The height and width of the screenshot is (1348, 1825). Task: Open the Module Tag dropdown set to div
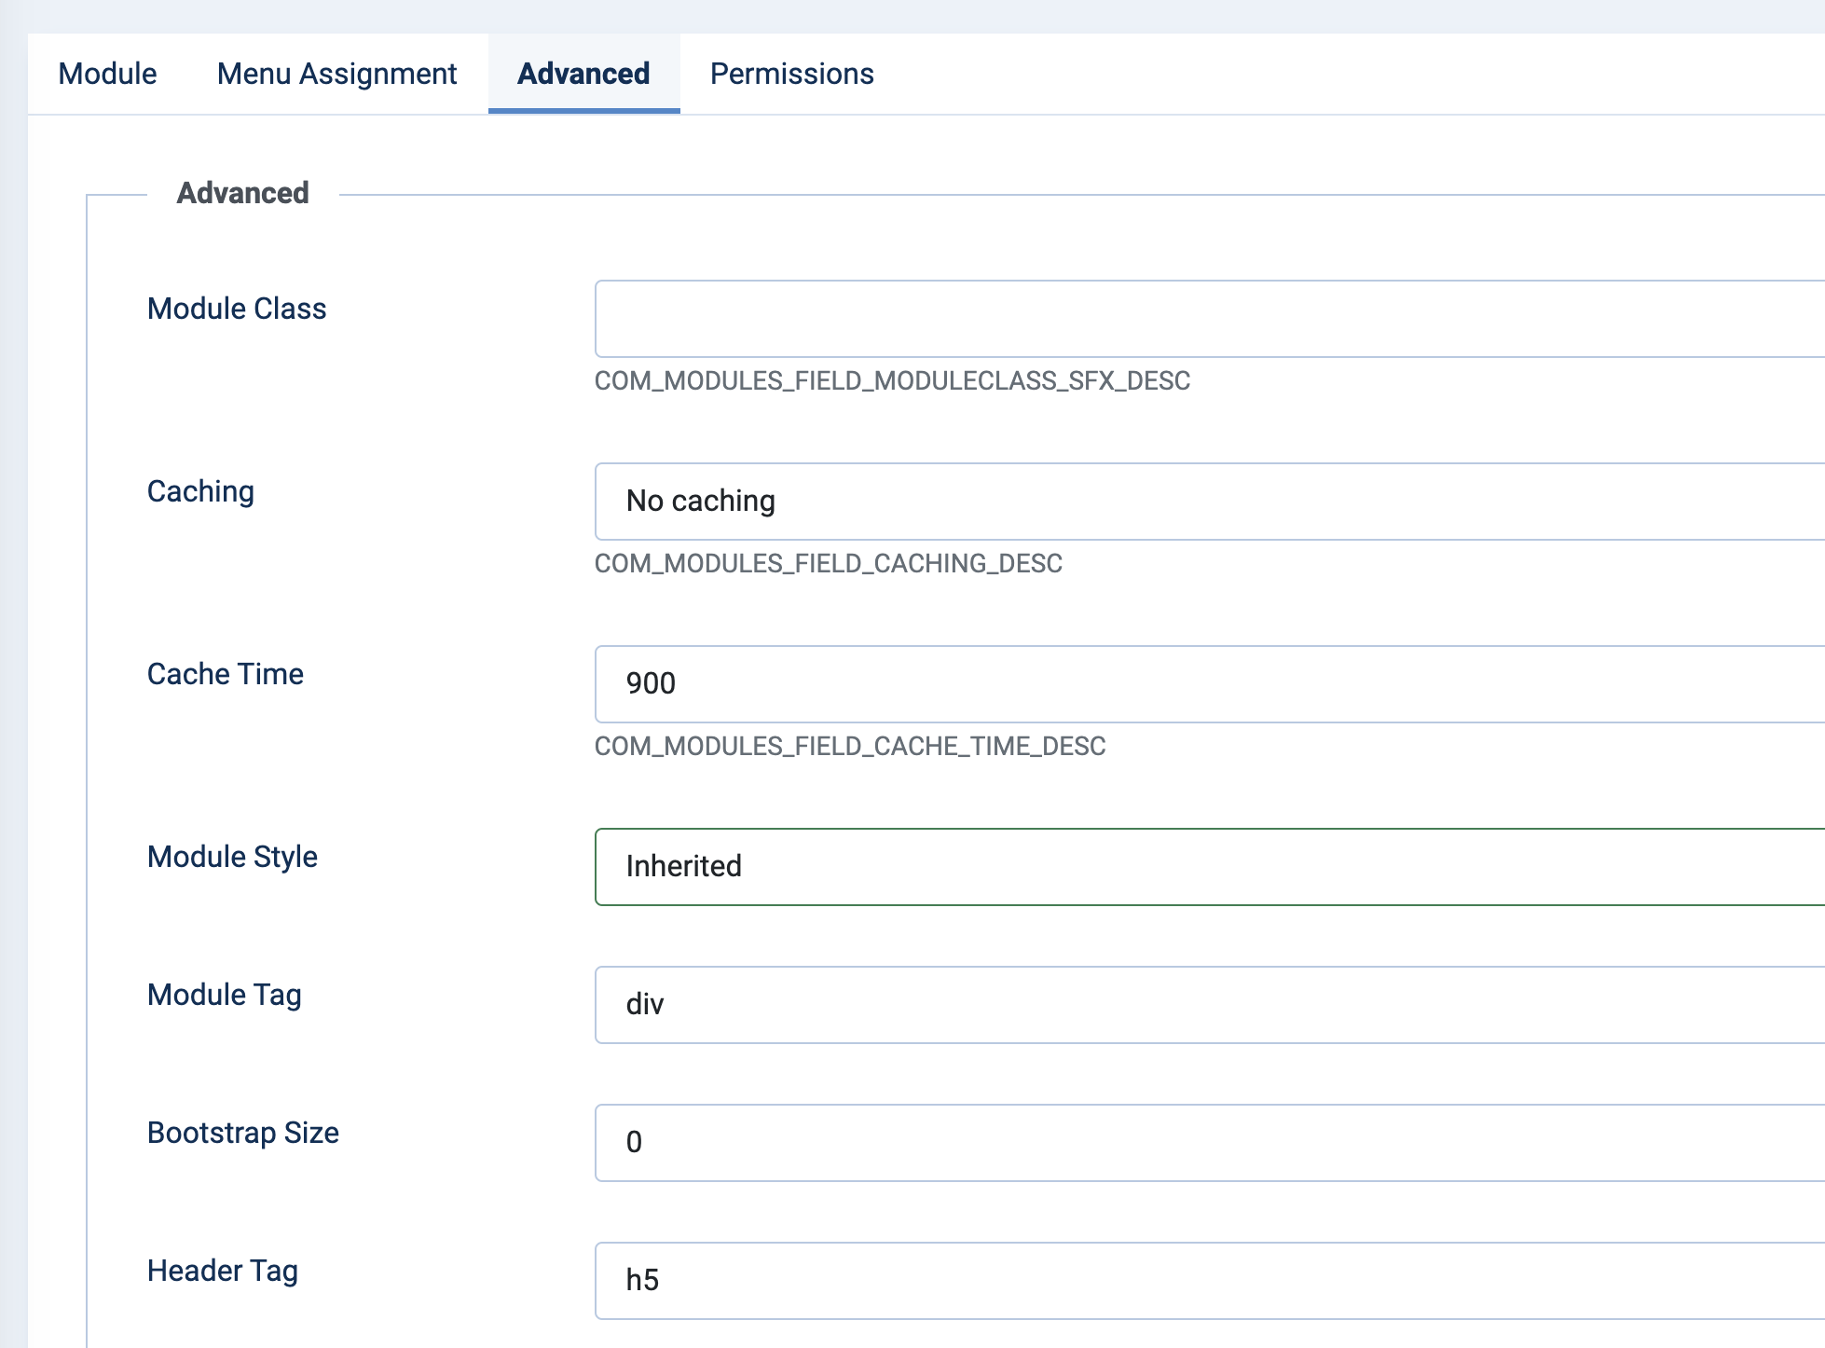coord(1025,1005)
